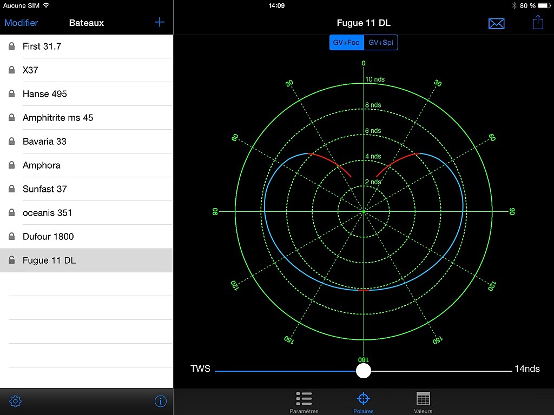The height and width of the screenshot is (415, 554).
Task: Tap the open lock icon beside Fugue 11 DL
Action: (12, 260)
